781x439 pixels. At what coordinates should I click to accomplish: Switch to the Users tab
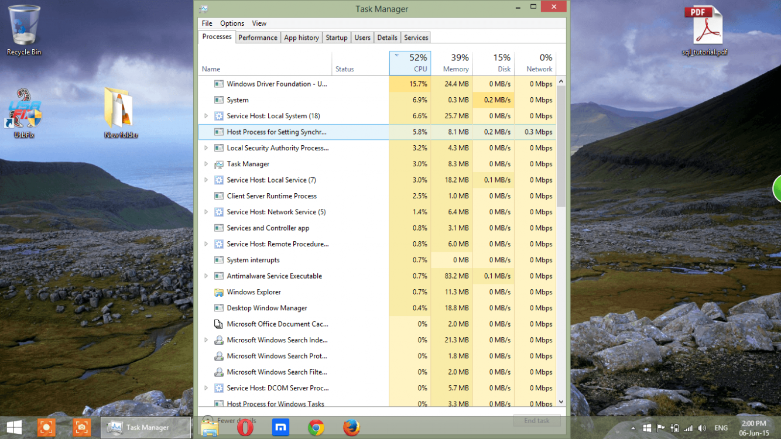tap(362, 37)
